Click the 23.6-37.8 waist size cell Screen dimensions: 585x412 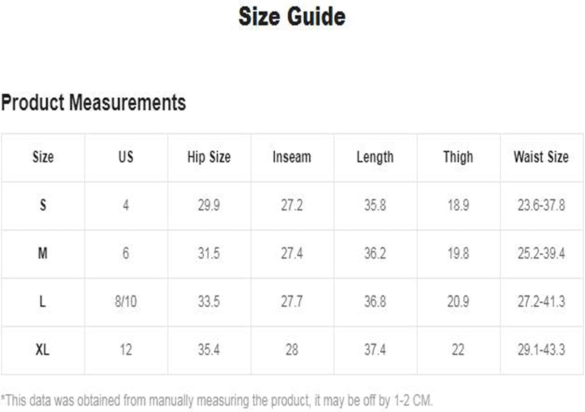[541, 205]
